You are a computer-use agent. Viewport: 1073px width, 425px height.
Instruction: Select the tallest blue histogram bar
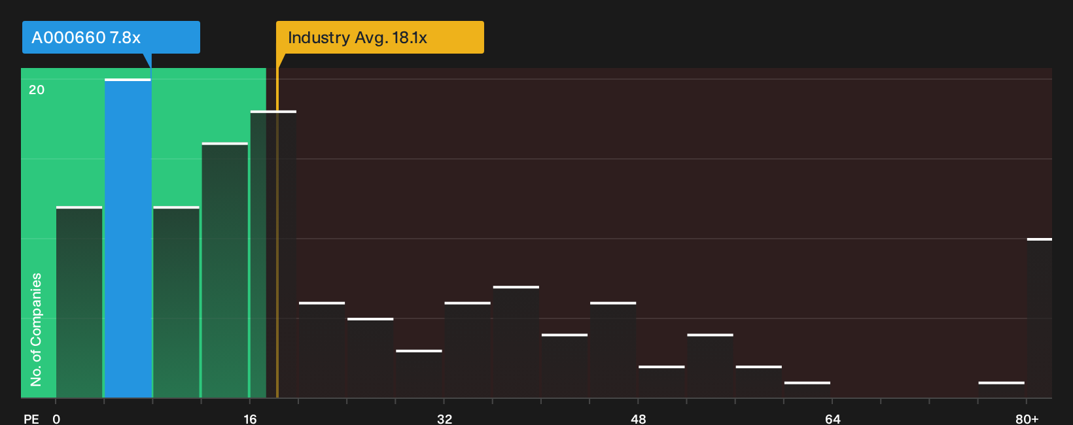(x=128, y=238)
